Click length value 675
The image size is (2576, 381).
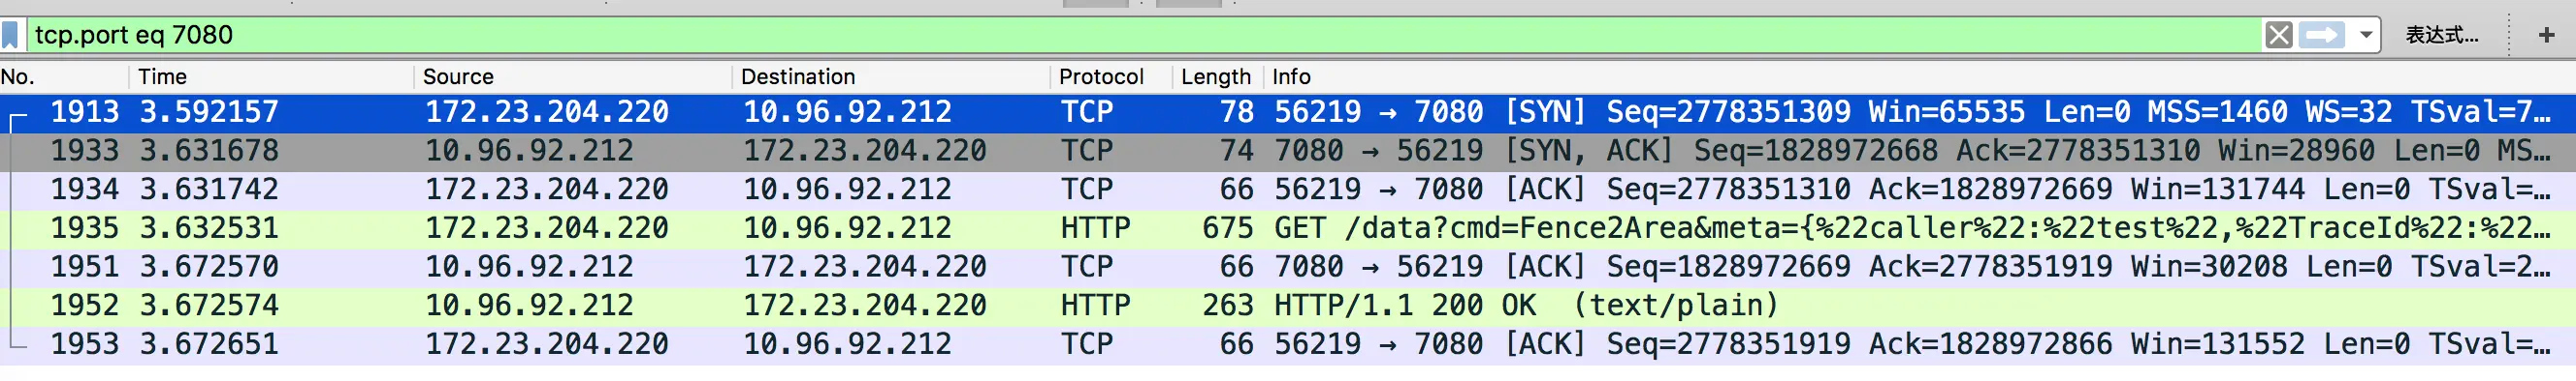click(x=1228, y=229)
